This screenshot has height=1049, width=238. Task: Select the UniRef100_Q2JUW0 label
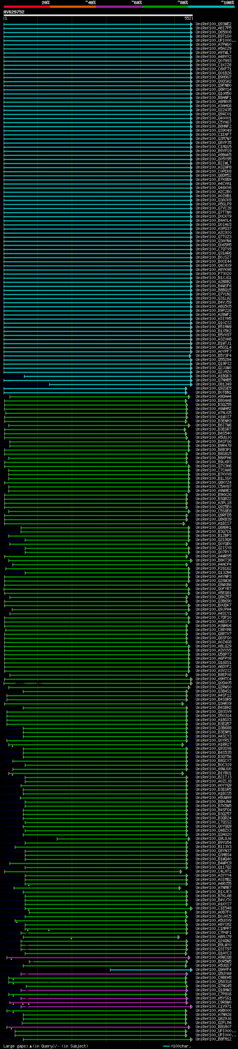[213, 368]
